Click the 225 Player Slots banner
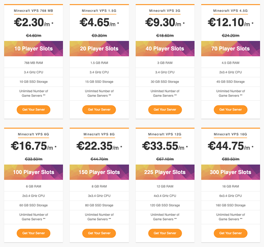The height and width of the screenshot is (247, 264). (165, 172)
